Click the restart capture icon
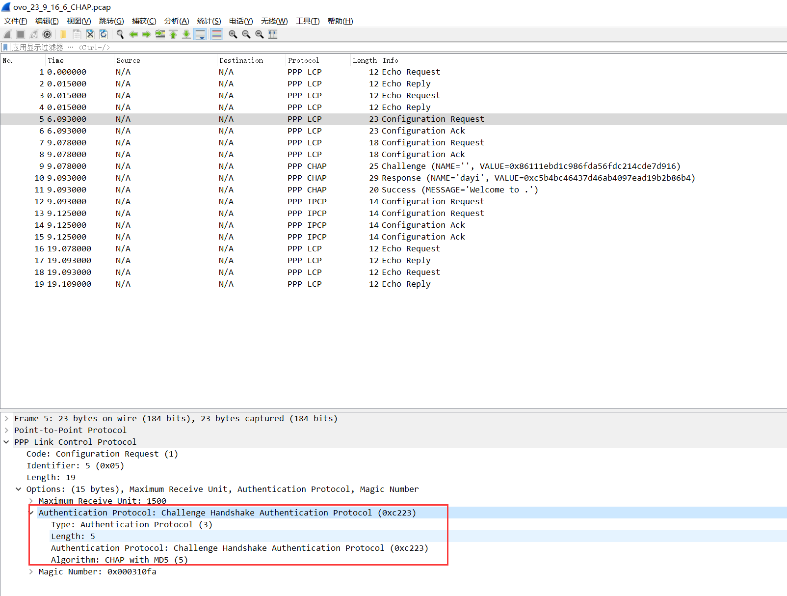Screen dimensions: 787x596 [x=34, y=34]
